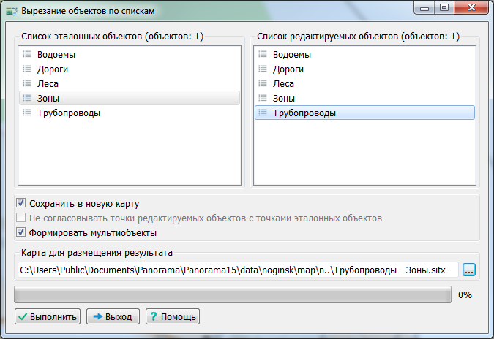Click the browse button with three dots
Screen dimensions: 494x339
click(469, 270)
